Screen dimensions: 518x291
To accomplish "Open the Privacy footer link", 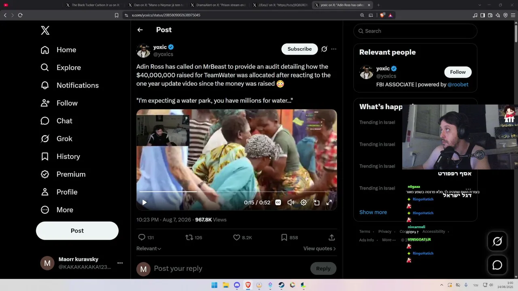I will click(385, 232).
